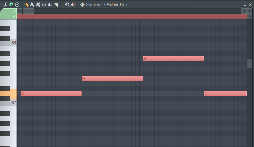Expand target control arrow after Mallets FG
Viewport: 254px width, 147px height.
[127, 4]
